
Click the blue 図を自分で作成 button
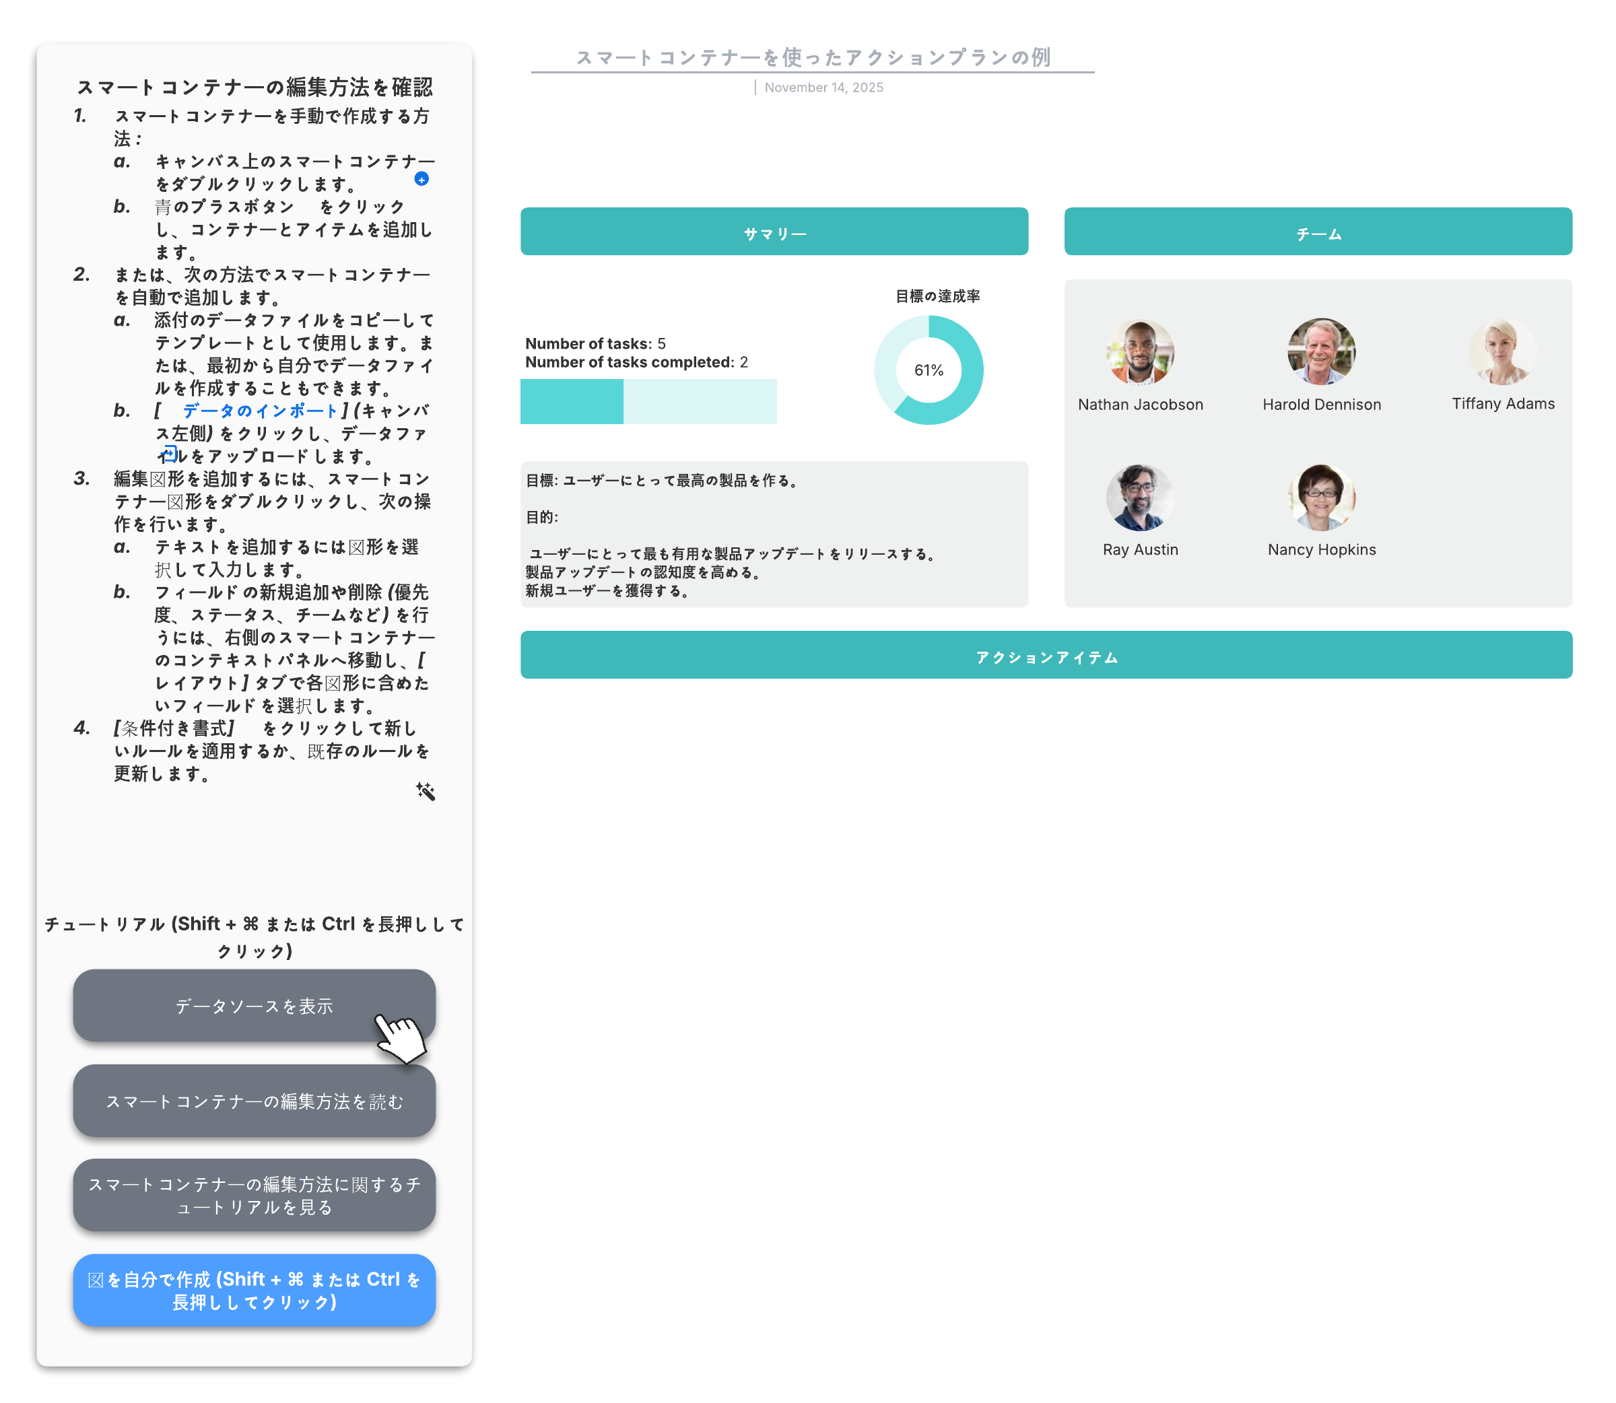[x=255, y=1291]
